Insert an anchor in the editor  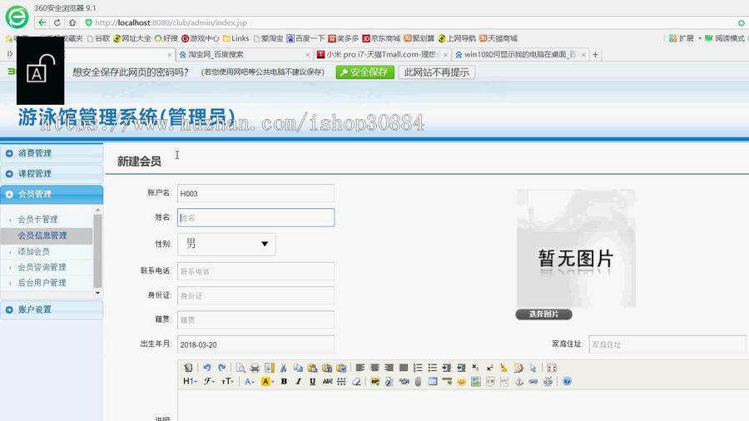518,381
